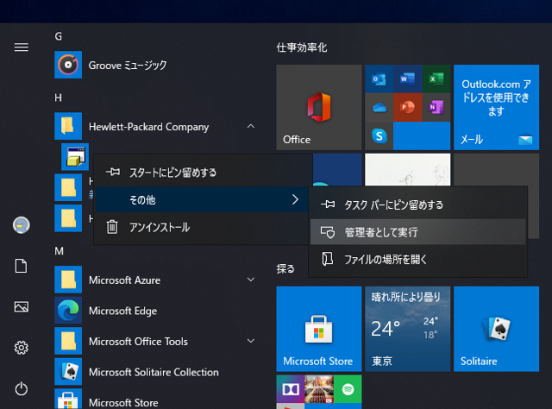This screenshot has height=409, width=552.
Task: Click the Hewlett-Packard Company folder icon
Action: tap(68, 126)
